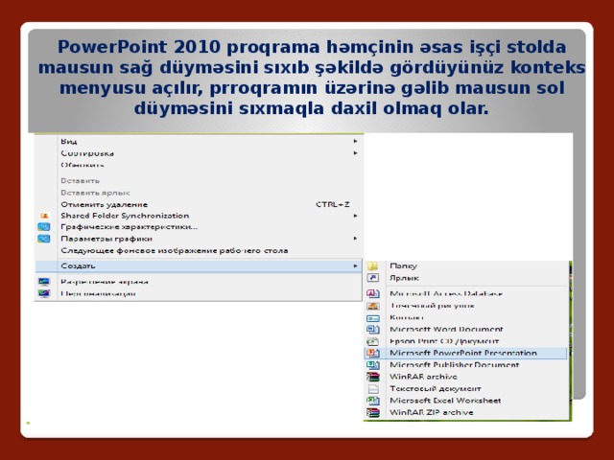Select Следующее фоновое изображение рабочего стола

[x=199, y=250]
